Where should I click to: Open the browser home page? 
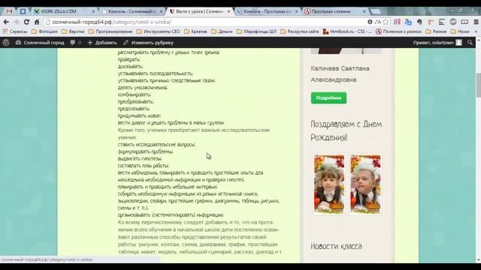(37, 22)
